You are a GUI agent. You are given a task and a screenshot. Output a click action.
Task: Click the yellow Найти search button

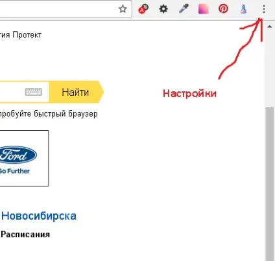pyautogui.click(x=76, y=92)
